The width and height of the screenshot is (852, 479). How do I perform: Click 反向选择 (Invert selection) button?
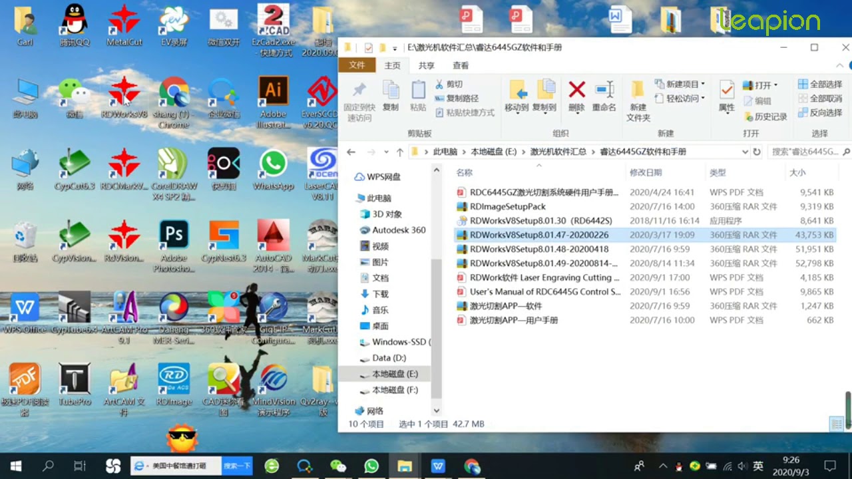820,112
